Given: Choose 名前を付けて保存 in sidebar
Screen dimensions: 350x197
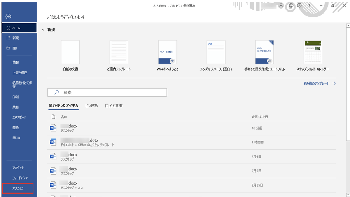Looking at the screenshot, I should point(22,85).
